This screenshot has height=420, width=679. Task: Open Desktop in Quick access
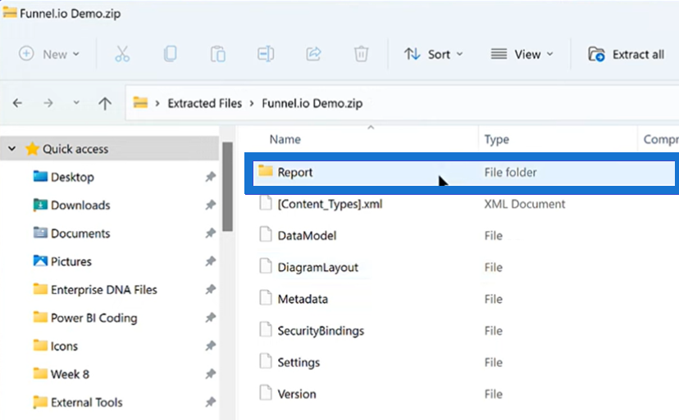[72, 177]
